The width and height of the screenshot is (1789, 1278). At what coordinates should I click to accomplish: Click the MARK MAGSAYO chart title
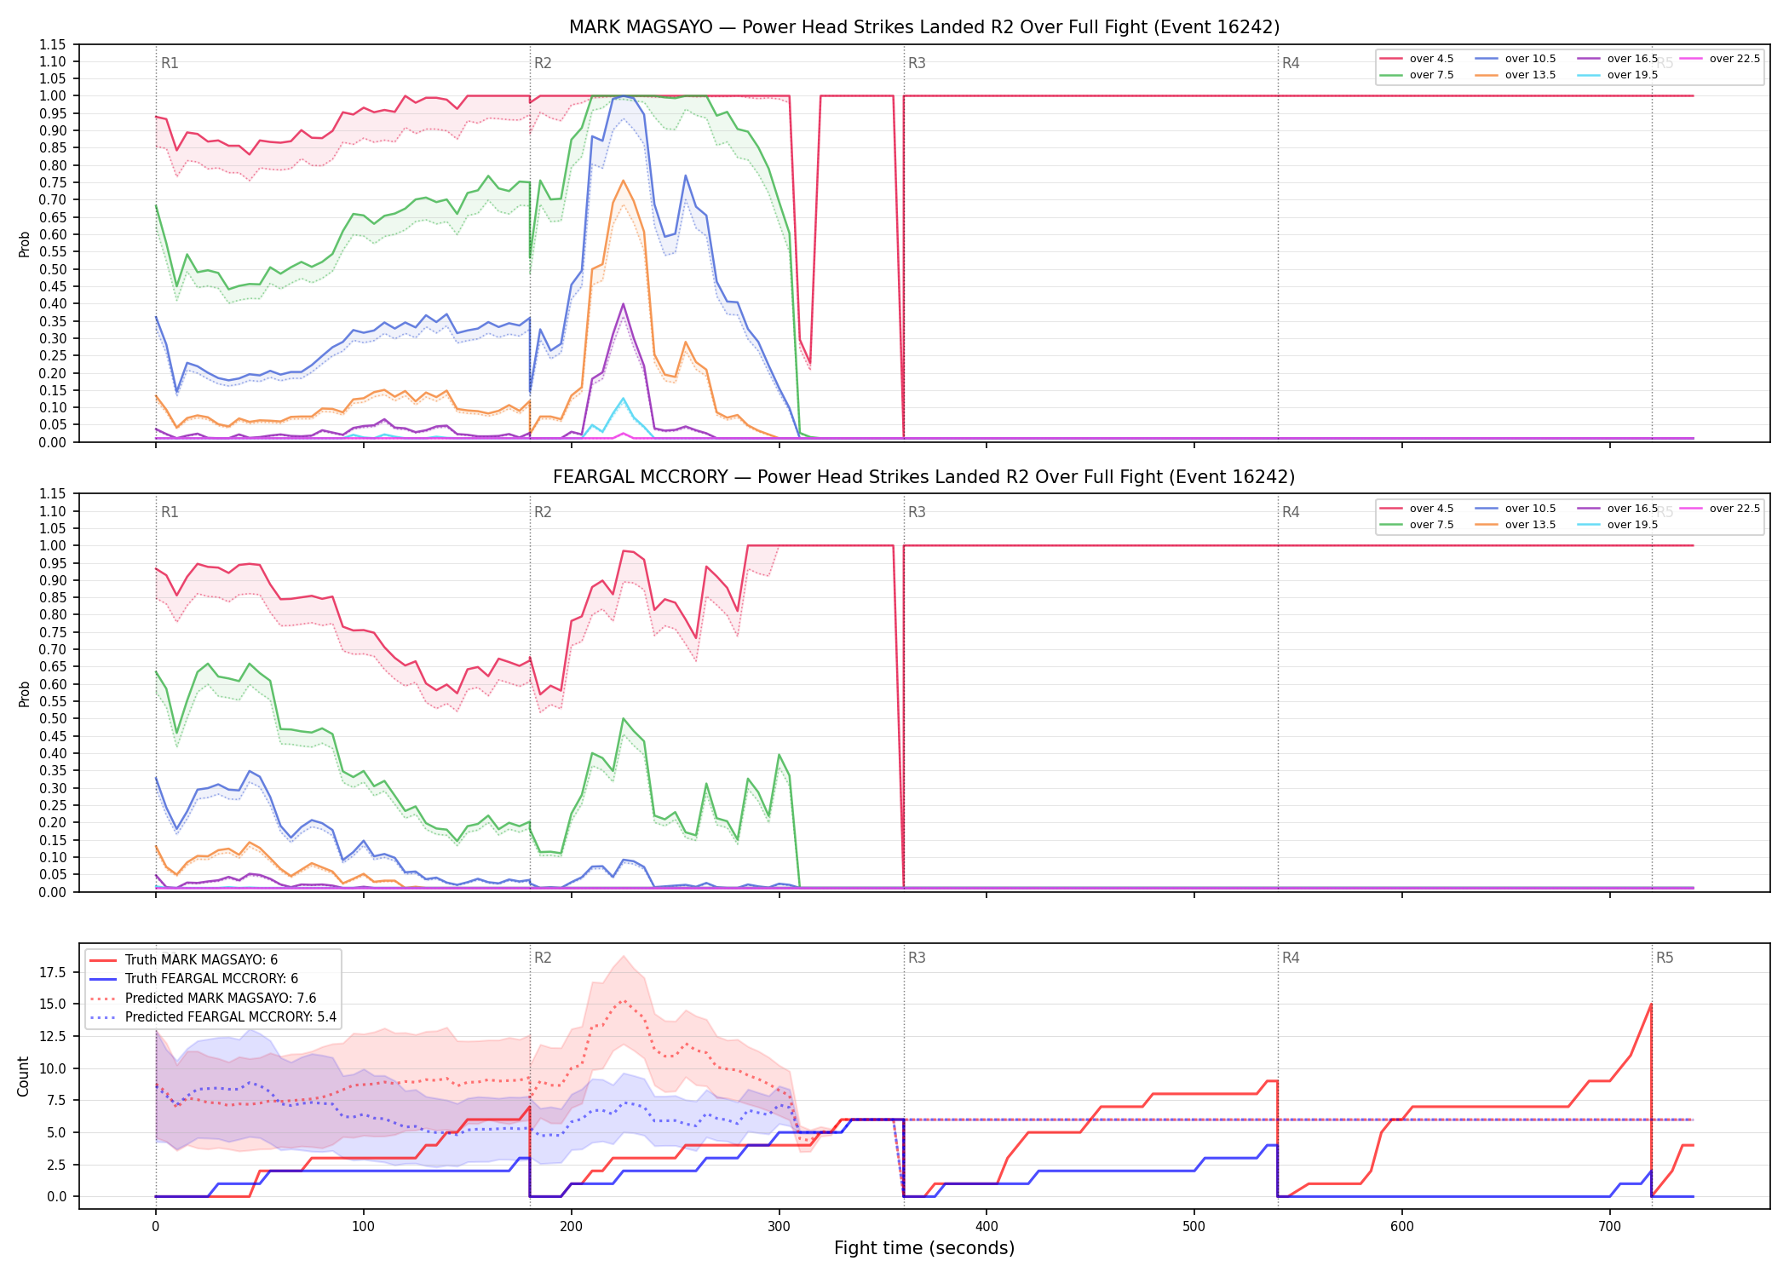point(924,27)
